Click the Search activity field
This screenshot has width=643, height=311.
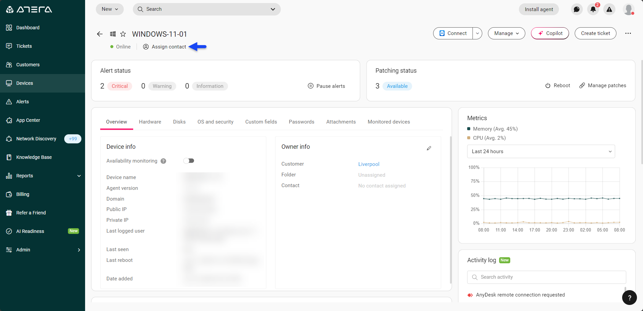point(546,277)
